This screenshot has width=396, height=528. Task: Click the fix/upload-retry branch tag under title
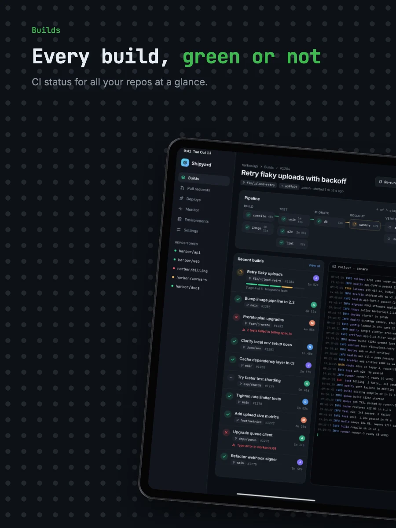(x=259, y=184)
